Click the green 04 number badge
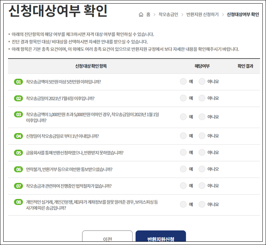 click(18, 136)
